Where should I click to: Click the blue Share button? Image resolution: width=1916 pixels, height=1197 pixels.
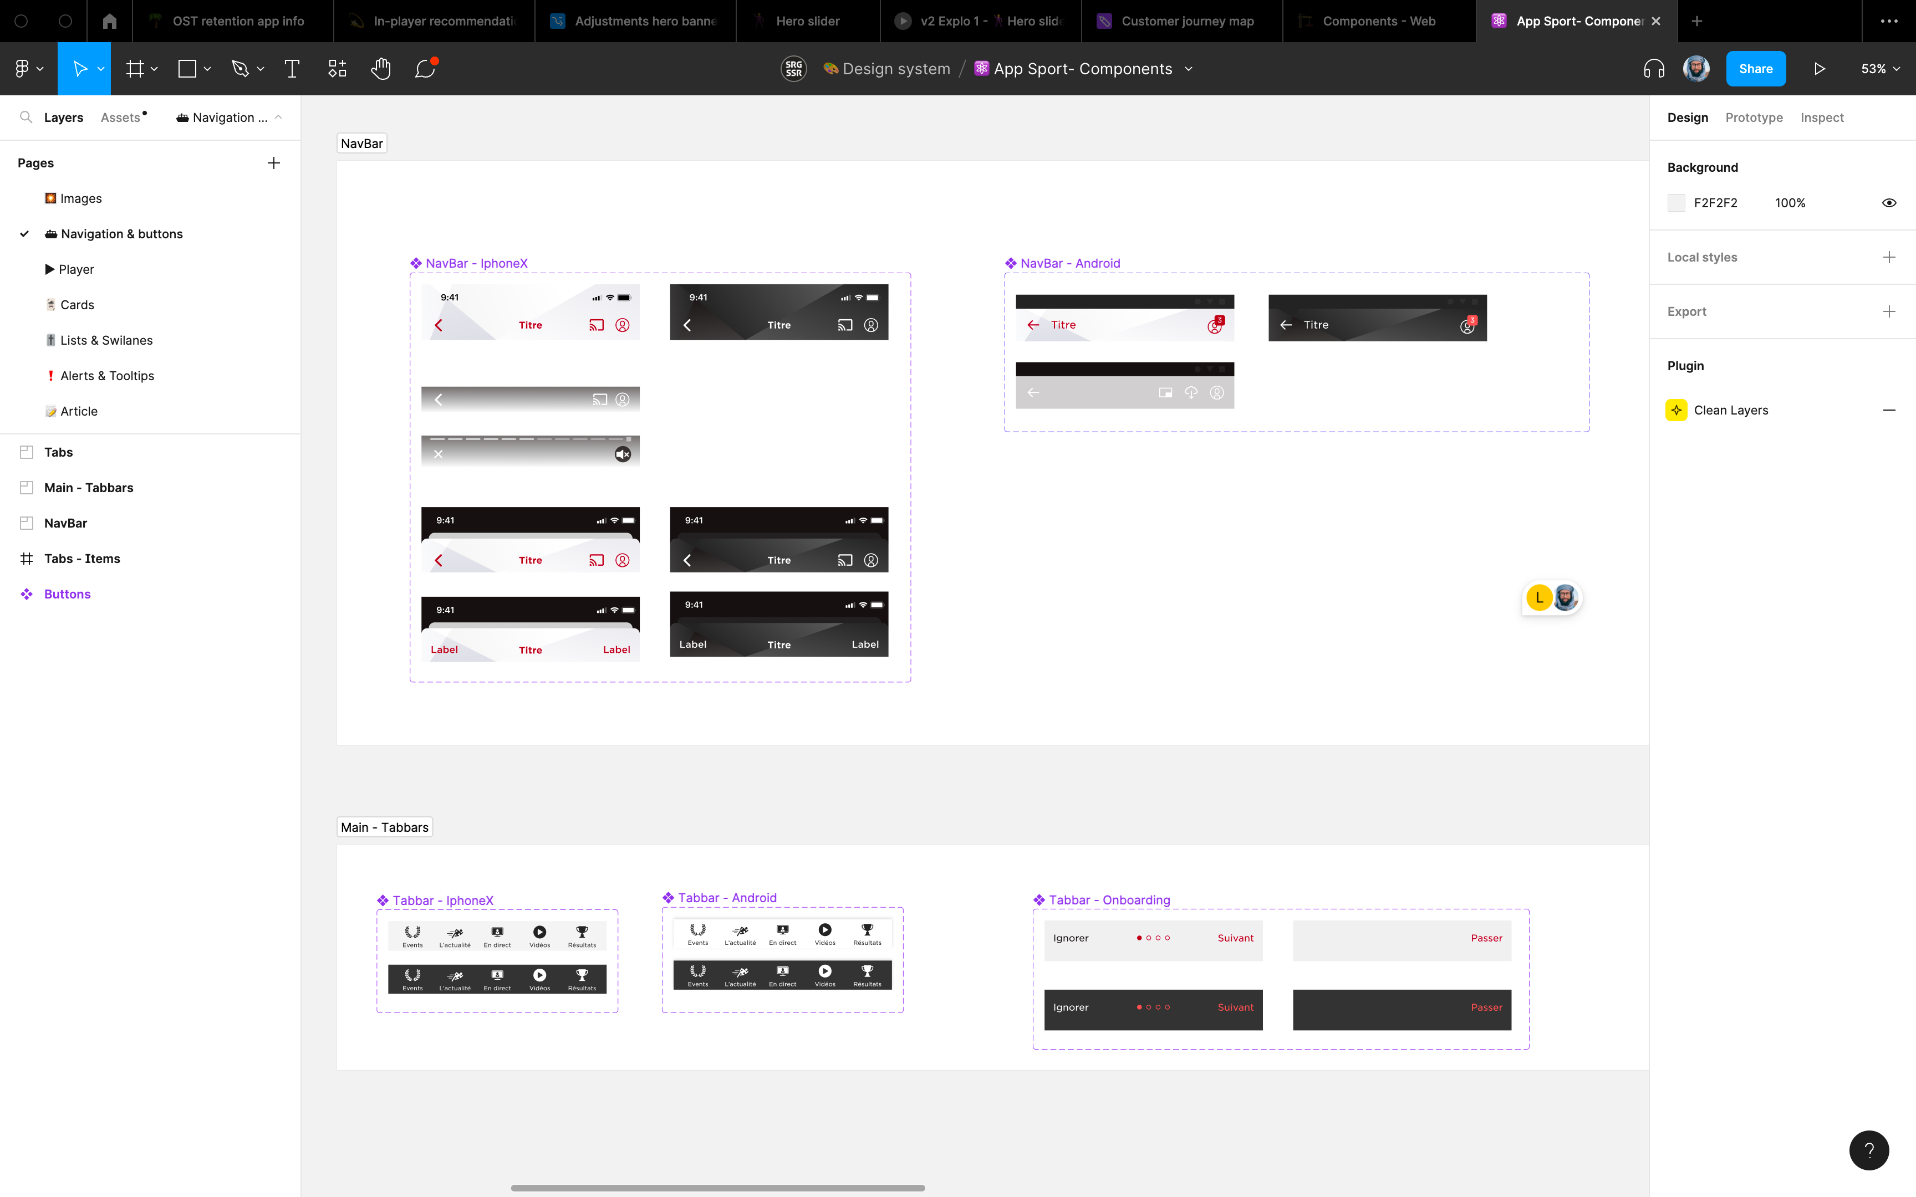1755,69
